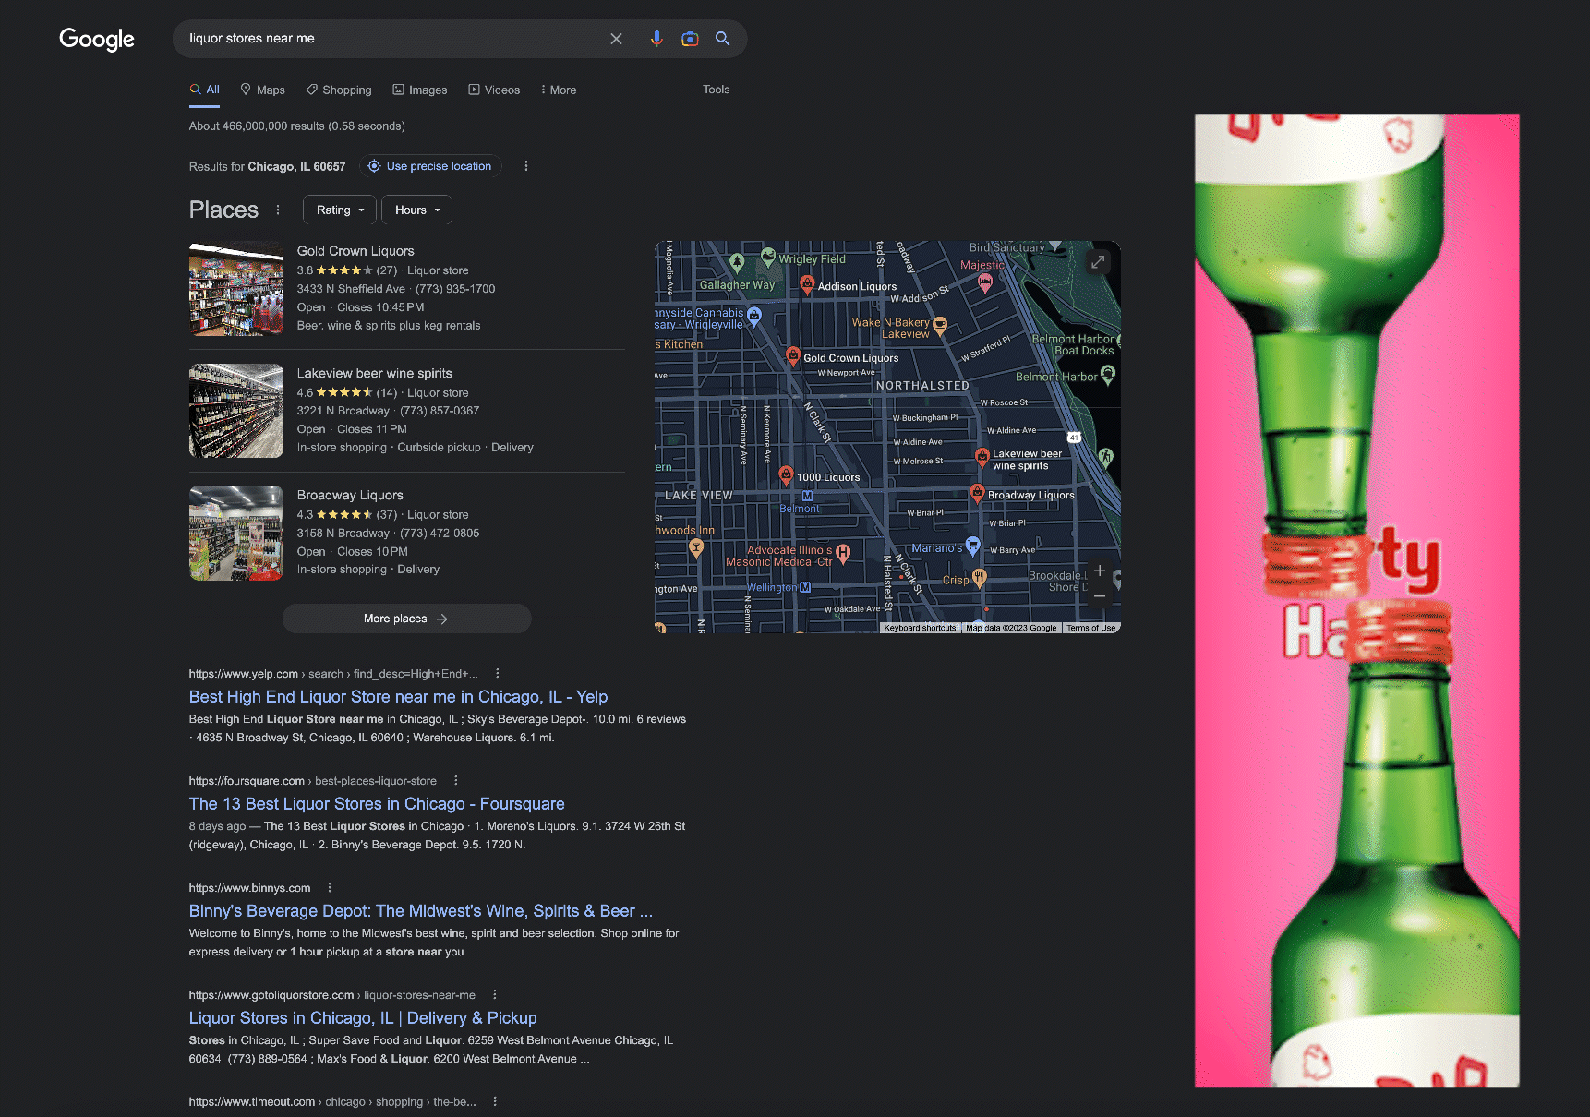Click Advocate Illinois Masonic hospital marker
The image size is (1590, 1117).
click(x=842, y=552)
